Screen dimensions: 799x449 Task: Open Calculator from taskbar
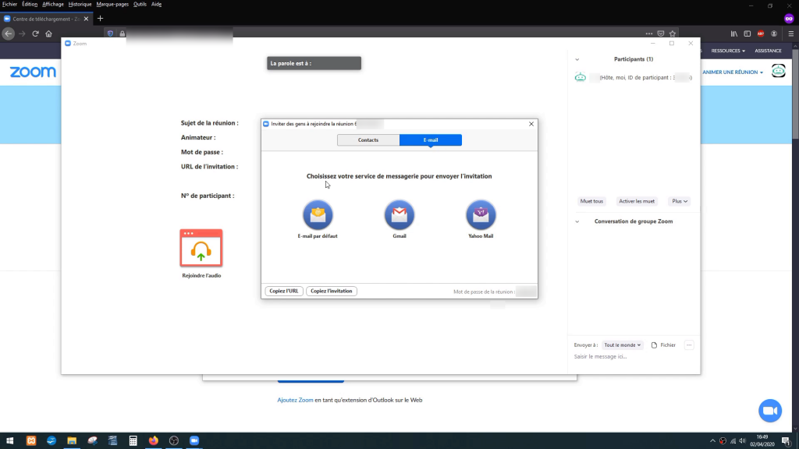[x=133, y=440]
